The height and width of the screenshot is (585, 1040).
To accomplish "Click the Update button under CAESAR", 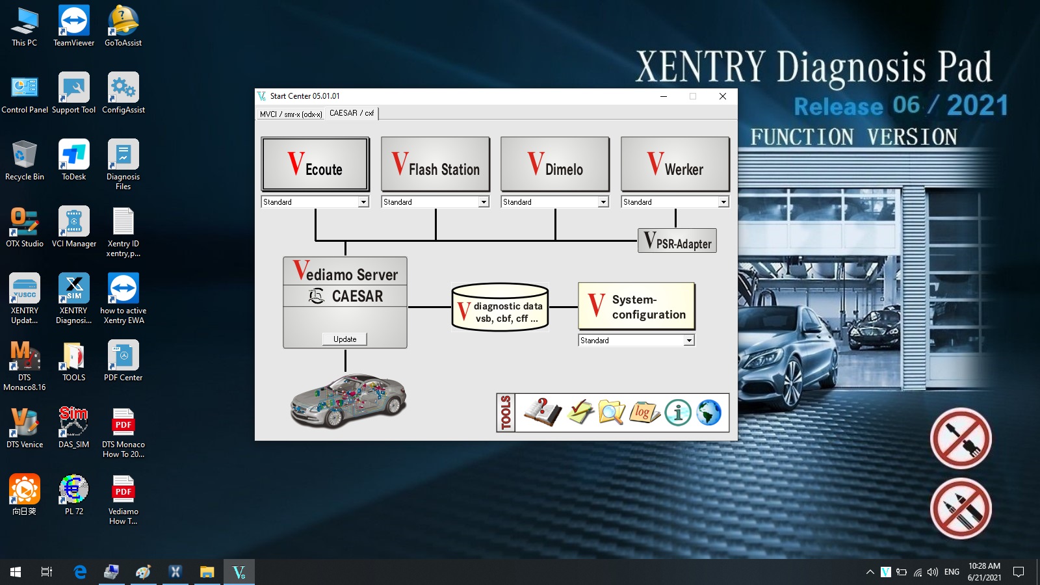I will tap(345, 339).
